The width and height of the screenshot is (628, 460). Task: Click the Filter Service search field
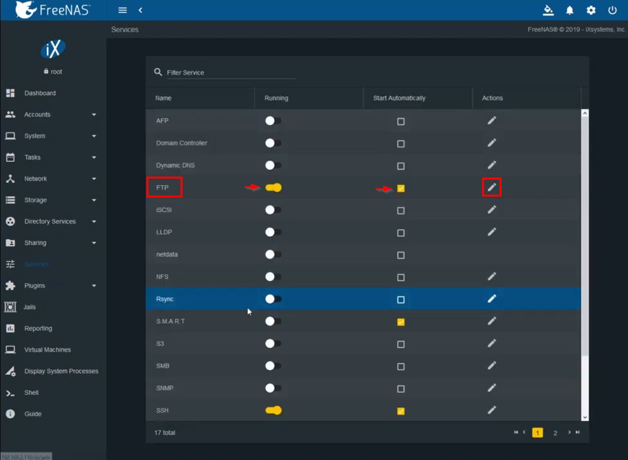tap(231, 73)
